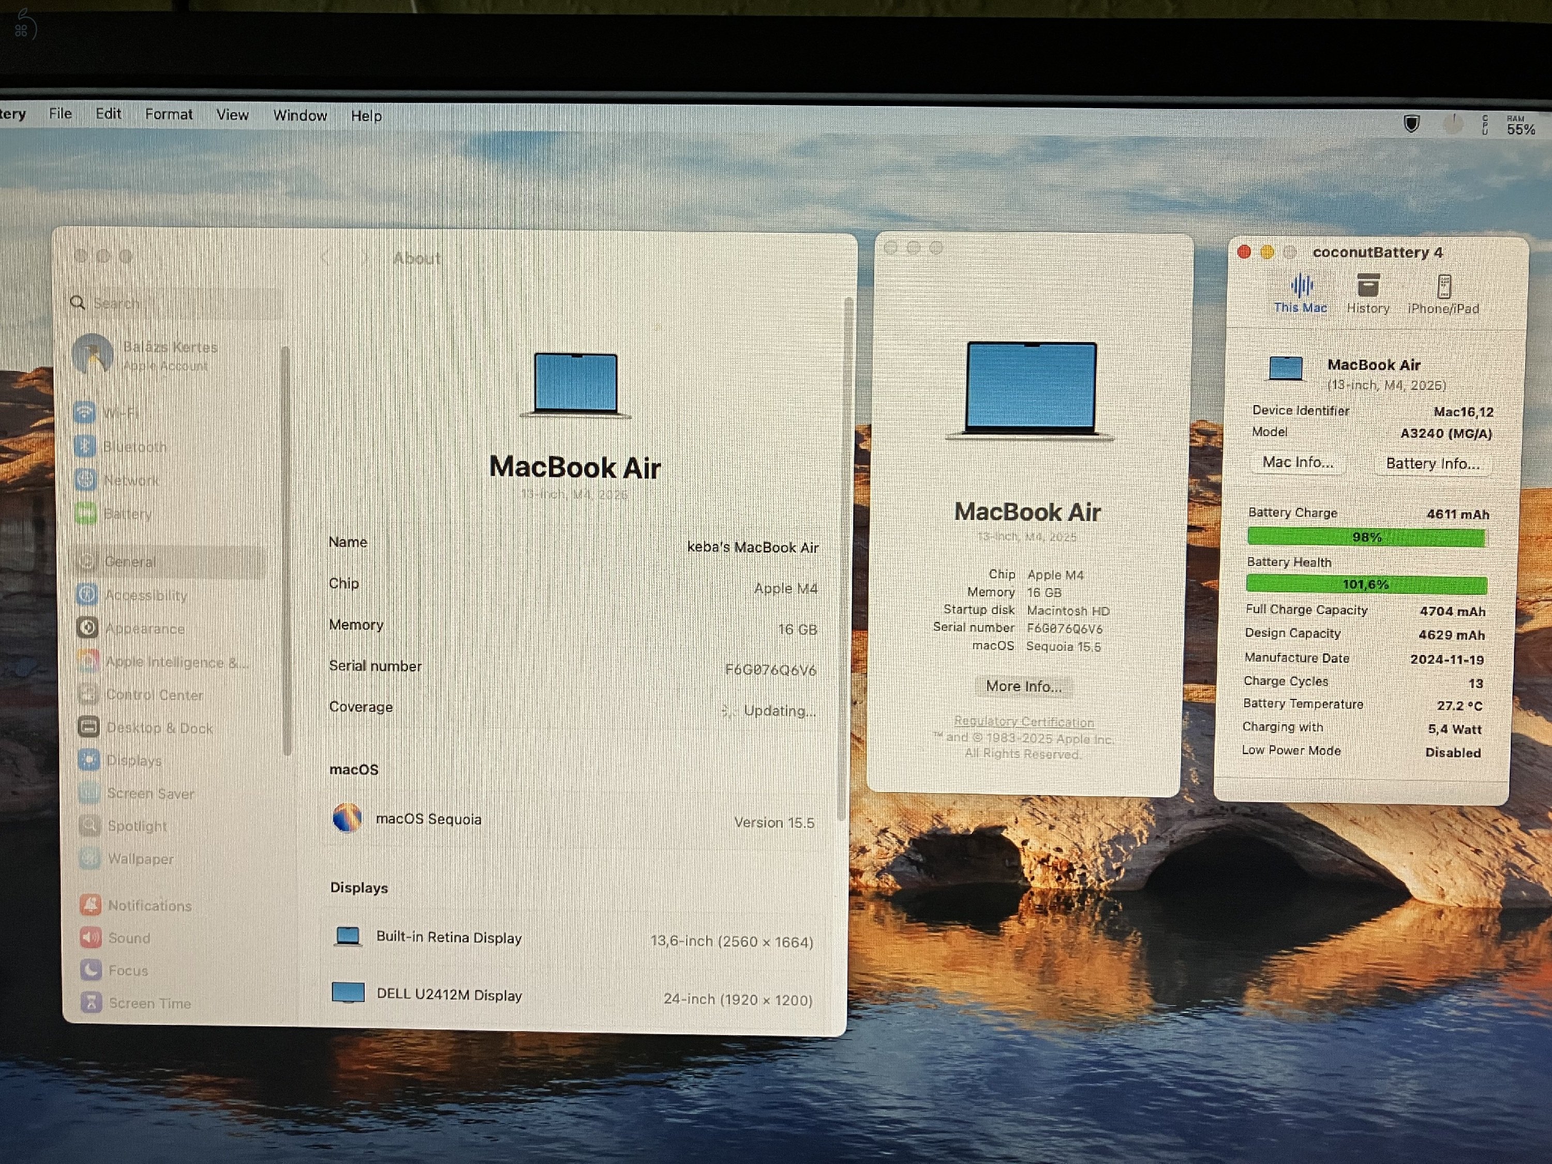Select Appearance in Settings sidebar
The height and width of the screenshot is (1164, 1552).
pos(168,629)
